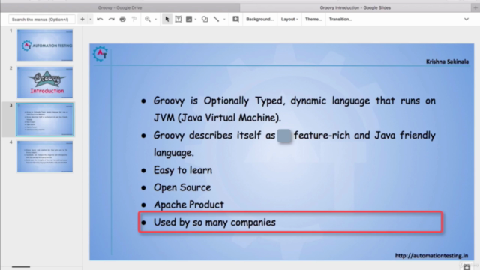Select slide 4 thumbnail in filmstrip
Image resolution: width=480 pixels, height=270 pixels.
click(x=45, y=157)
